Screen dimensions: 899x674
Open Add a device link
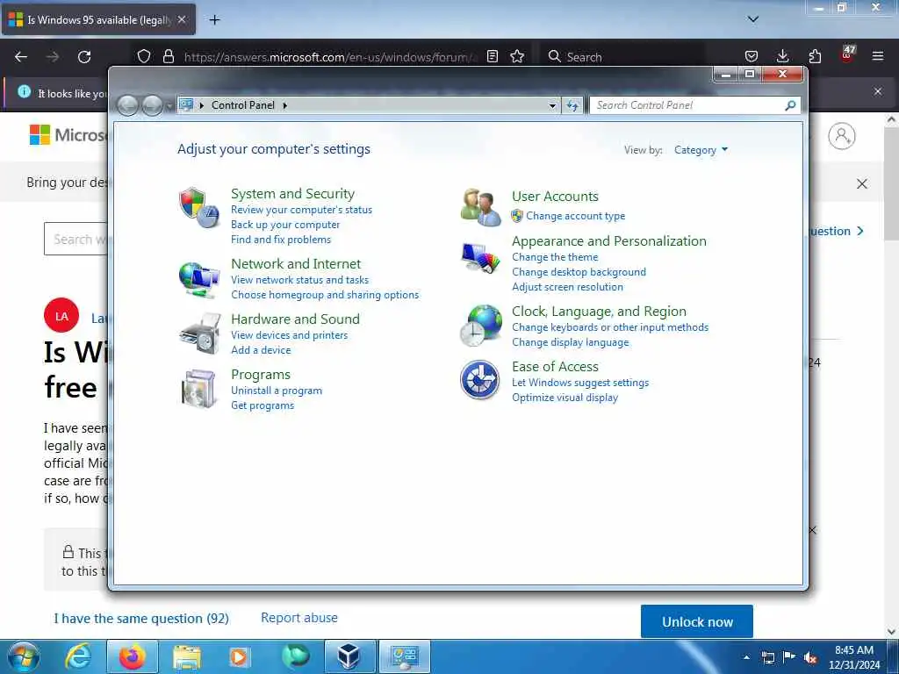(261, 350)
